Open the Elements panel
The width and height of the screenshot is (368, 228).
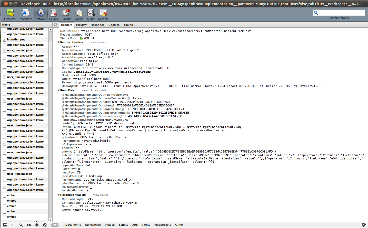(10, 15)
